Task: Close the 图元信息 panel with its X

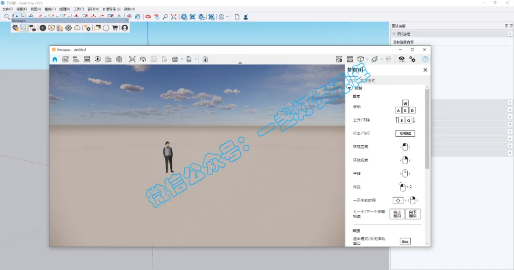Action: pos(510,34)
